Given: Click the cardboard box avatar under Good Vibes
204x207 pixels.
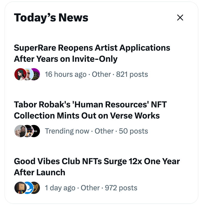Looking at the screenshot, I should point(21,188).
